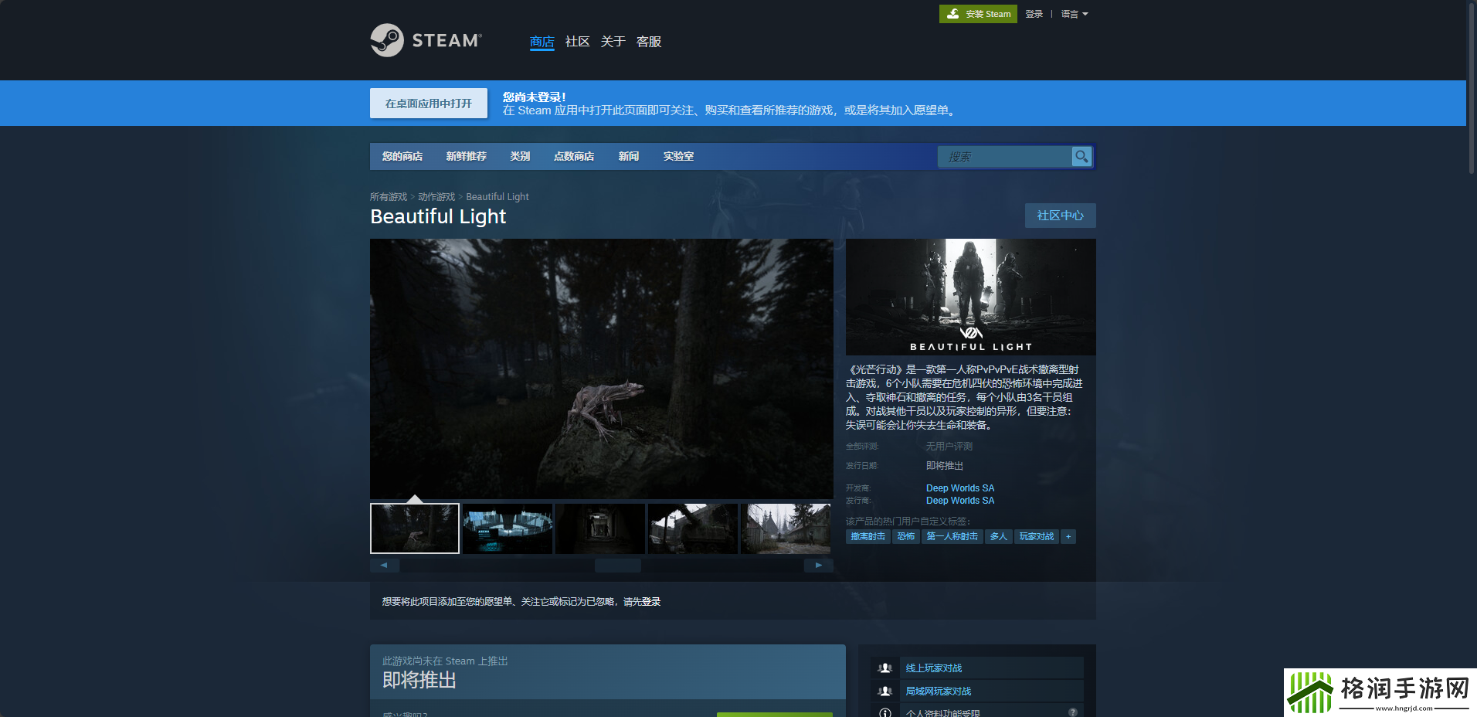This screenshot has width=1477, height=717.
Task: Select the blue arena screenshot thumbnail
Action: coord(508,529)
